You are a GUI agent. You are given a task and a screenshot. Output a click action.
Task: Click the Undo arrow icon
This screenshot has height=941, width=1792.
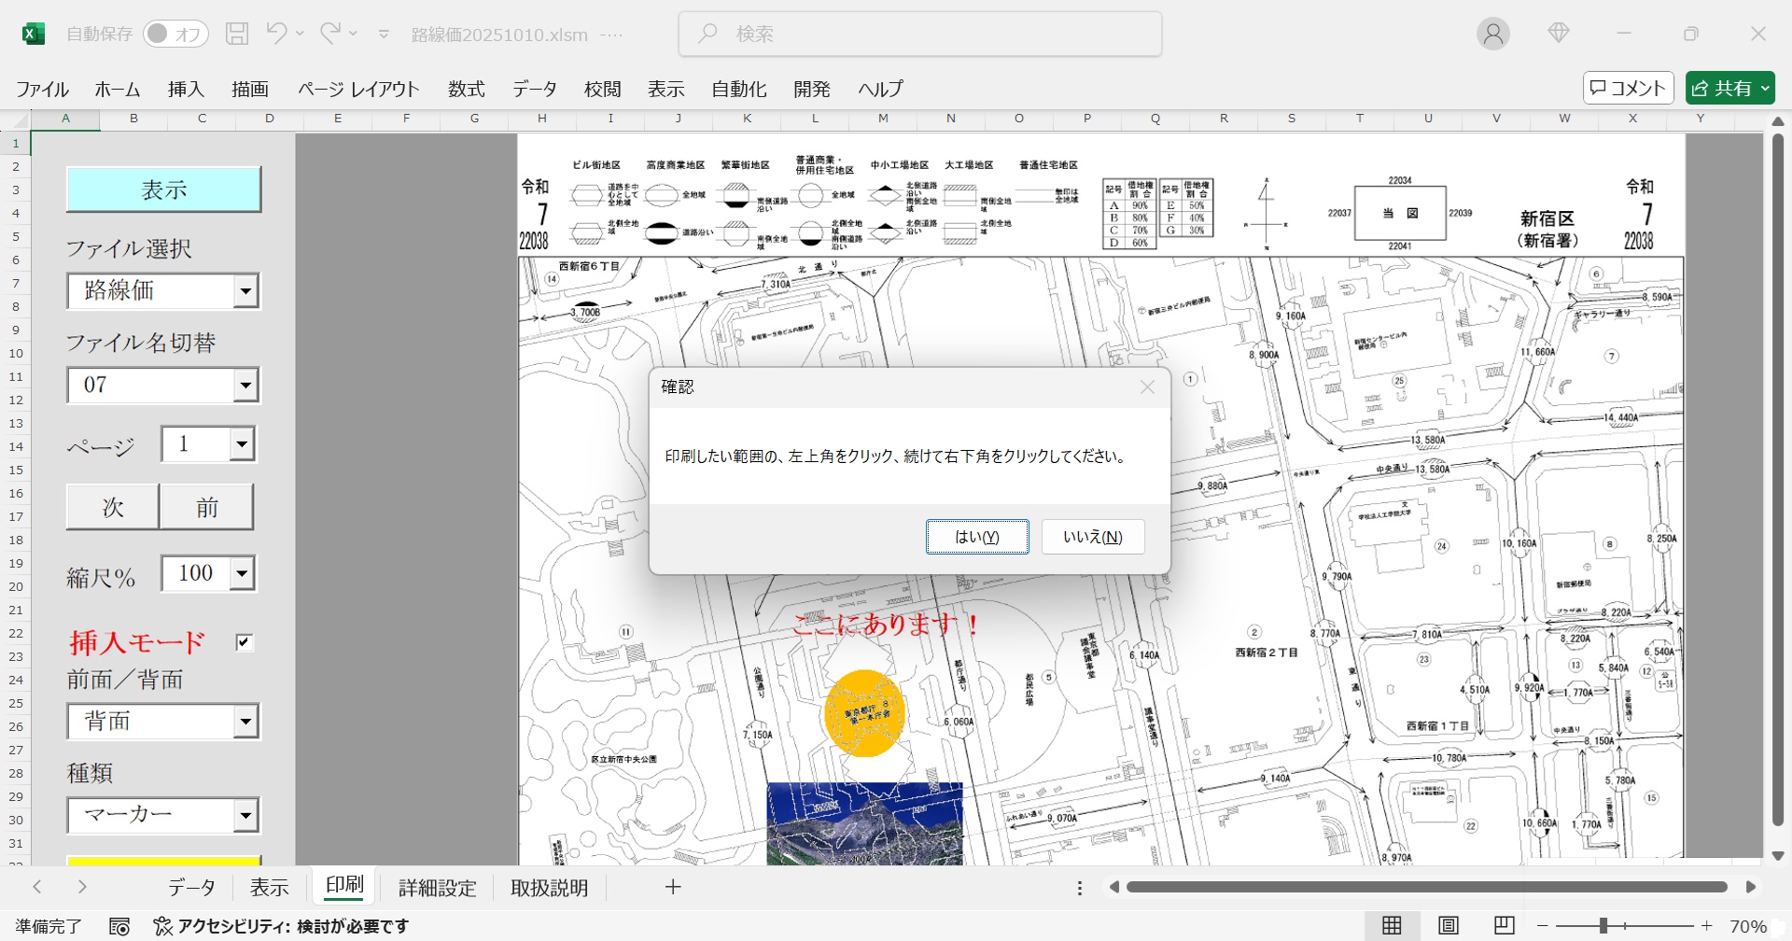pyautogui.click(x=276, y=34)
